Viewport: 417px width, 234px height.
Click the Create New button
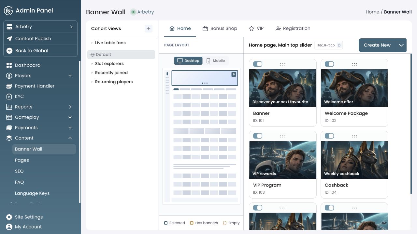pos(377,45)
